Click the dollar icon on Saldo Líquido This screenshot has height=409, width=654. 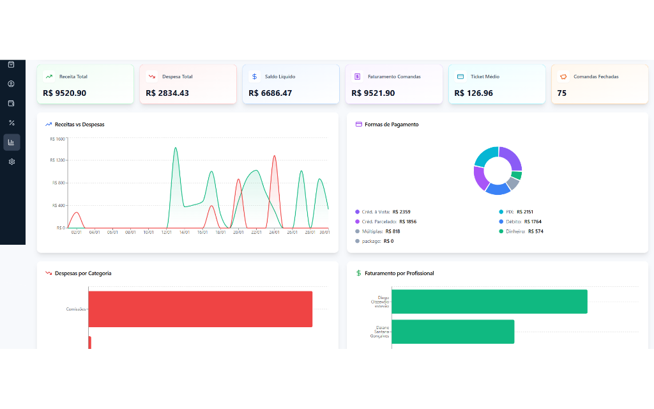(254, 77)
